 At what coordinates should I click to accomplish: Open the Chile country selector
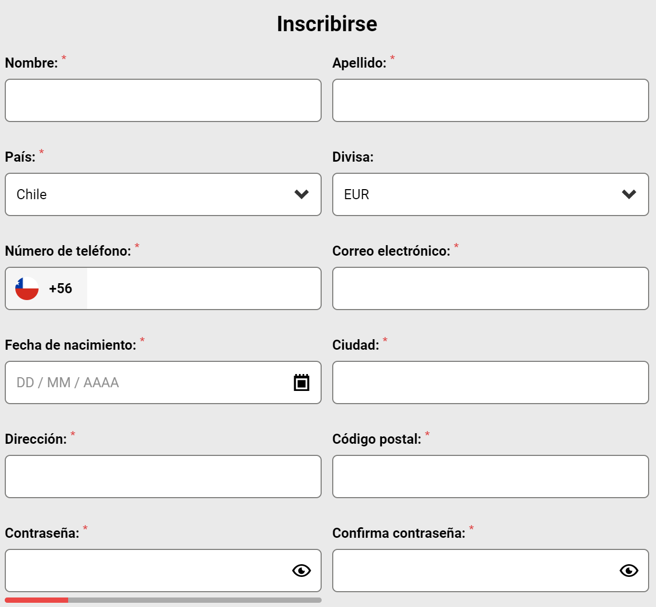click(x=148, y=194)
